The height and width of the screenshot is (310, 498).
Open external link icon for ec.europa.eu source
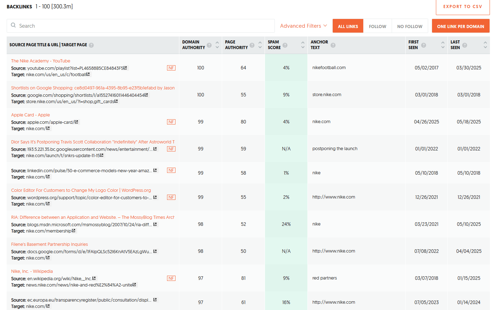tap(155, 300)
